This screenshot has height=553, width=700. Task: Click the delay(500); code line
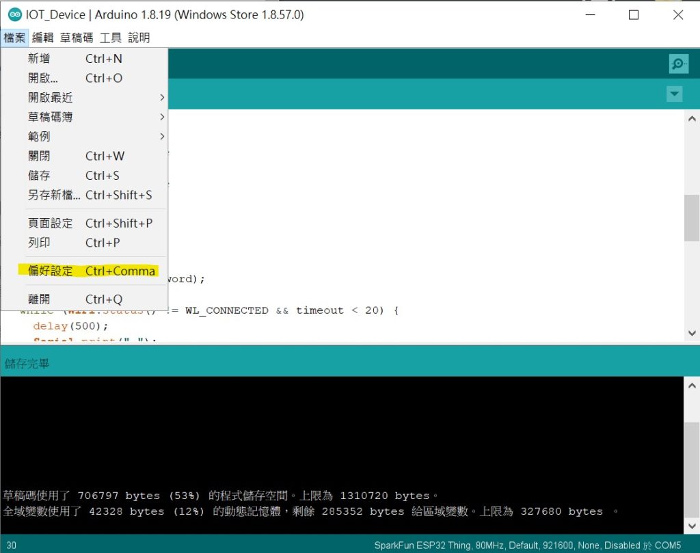(70, 326)
